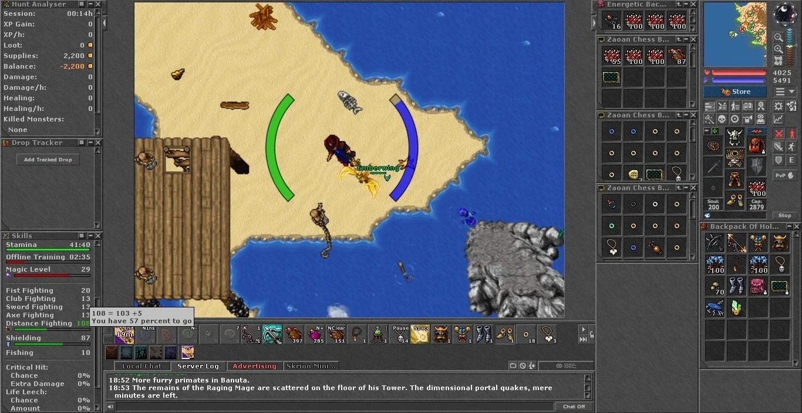Enable full attack stance (crossed swords)

click(778, 133)
